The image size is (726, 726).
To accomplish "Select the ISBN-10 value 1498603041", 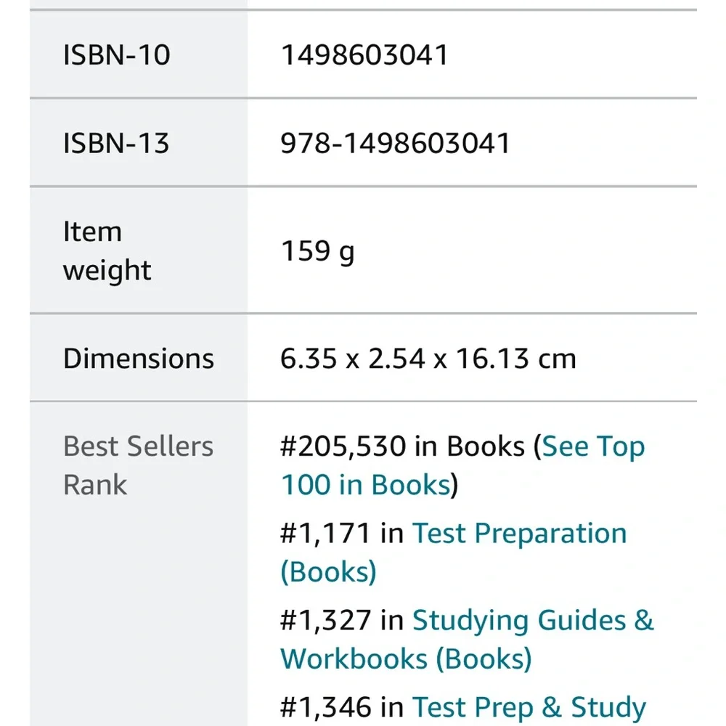I will click(x=365, y=53).
